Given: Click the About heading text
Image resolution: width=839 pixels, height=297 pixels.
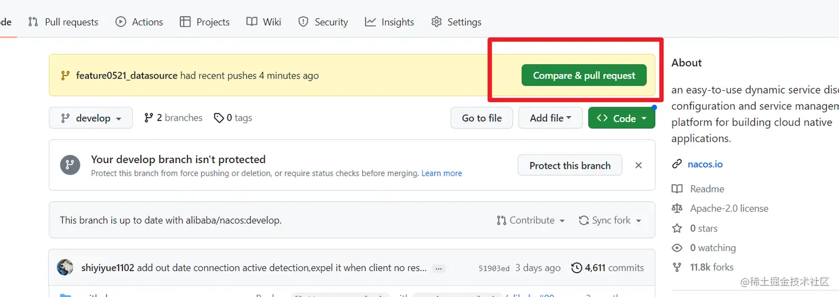Looking at the screenshot, I should 686,62.
